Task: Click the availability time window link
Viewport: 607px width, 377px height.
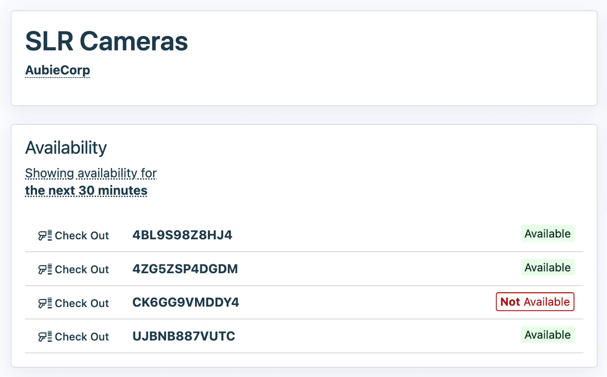Action: (91, 181)
